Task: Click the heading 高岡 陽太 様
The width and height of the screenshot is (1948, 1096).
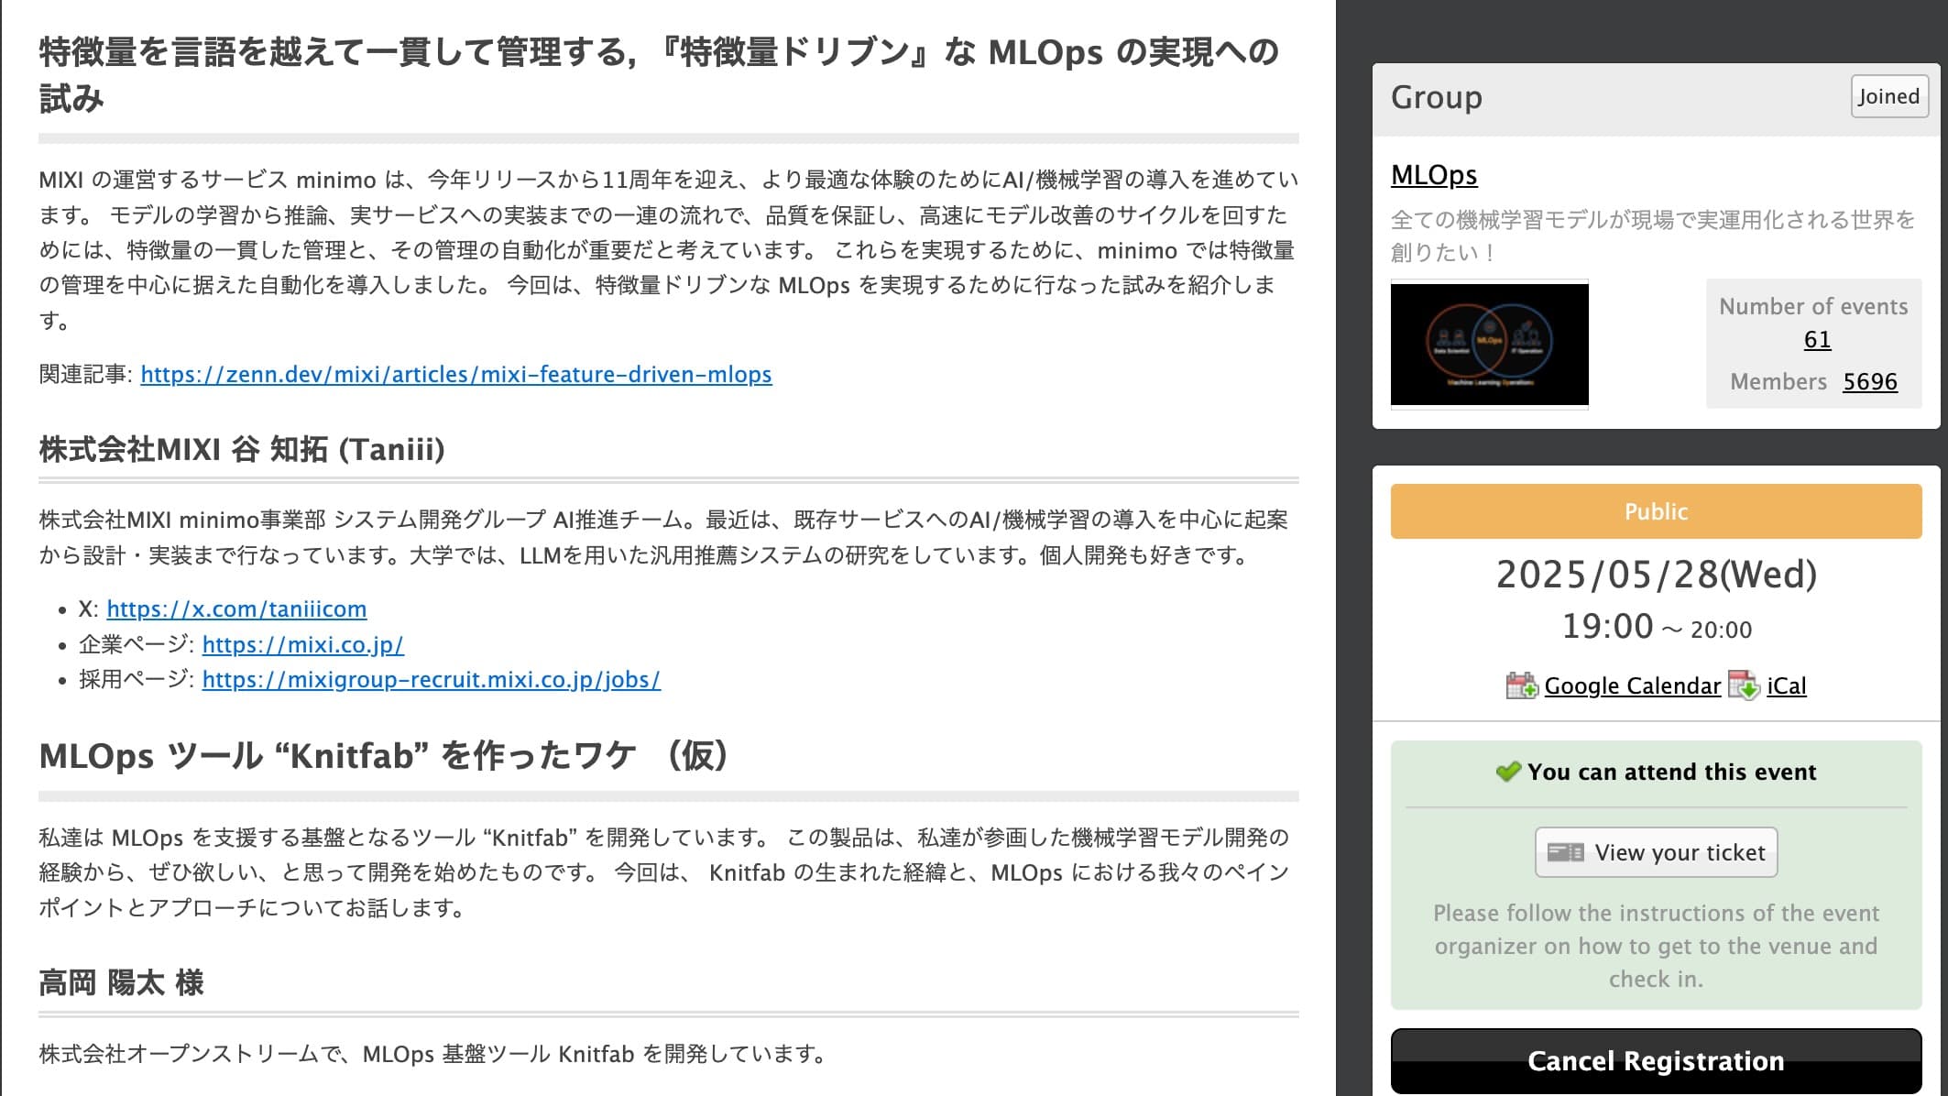Action: click(x=121, y=982)
